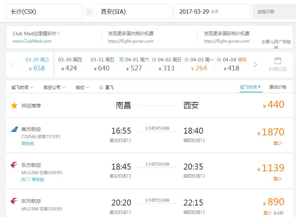Click duration 1小时45分钟

(157, 128)
